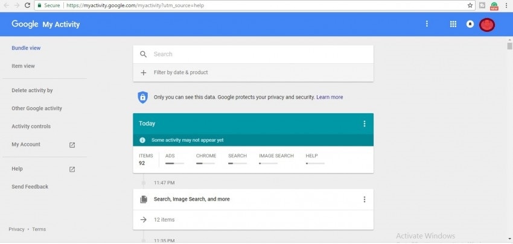Switch to Item view
The image size is (513, 244).
pyautogui.click(x=23, y=66)
